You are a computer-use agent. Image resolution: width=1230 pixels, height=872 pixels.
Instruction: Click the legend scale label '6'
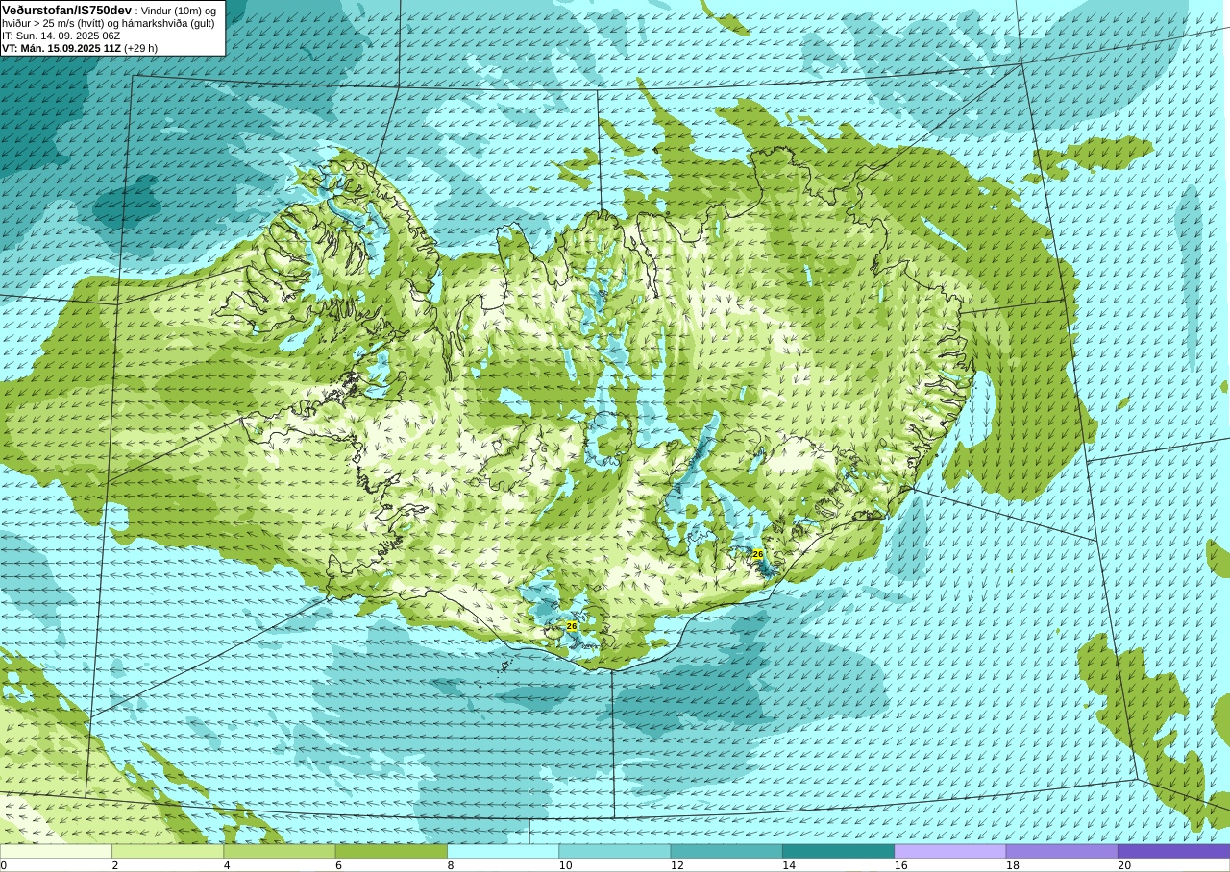pyautogui.click(x=339, y=865)
